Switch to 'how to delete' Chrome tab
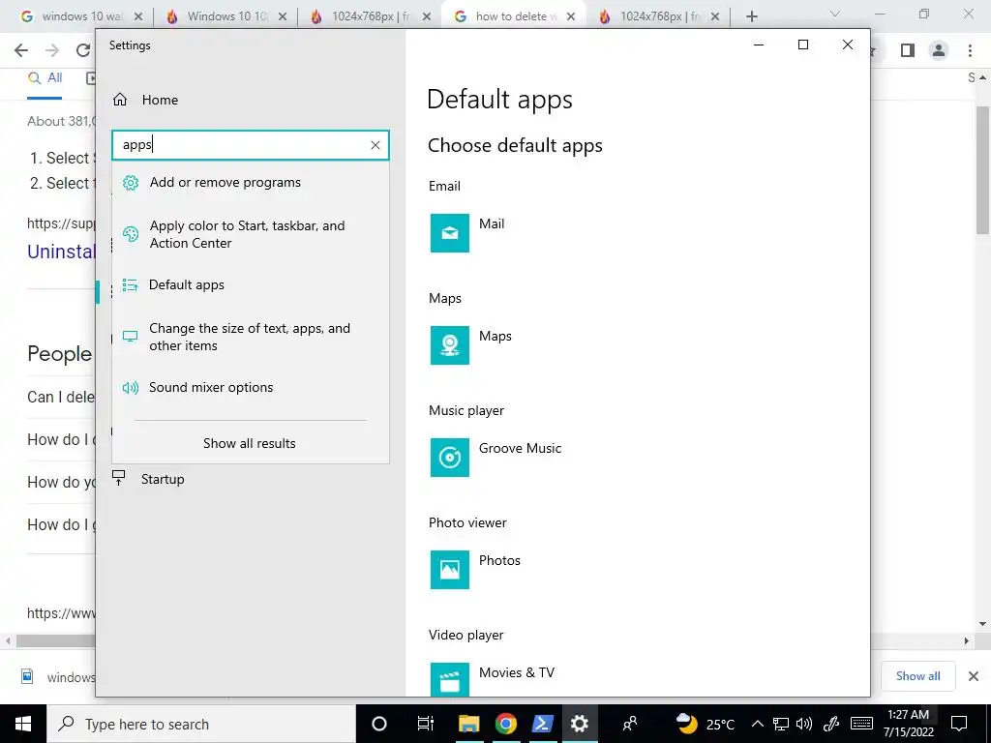991x743 pixels. (515, 16)
